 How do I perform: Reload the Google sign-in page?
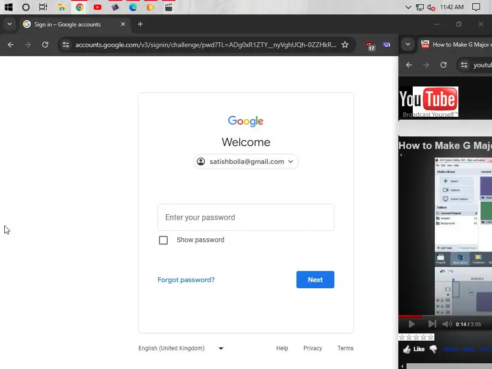pyautogui.click(x=45, y=45)
